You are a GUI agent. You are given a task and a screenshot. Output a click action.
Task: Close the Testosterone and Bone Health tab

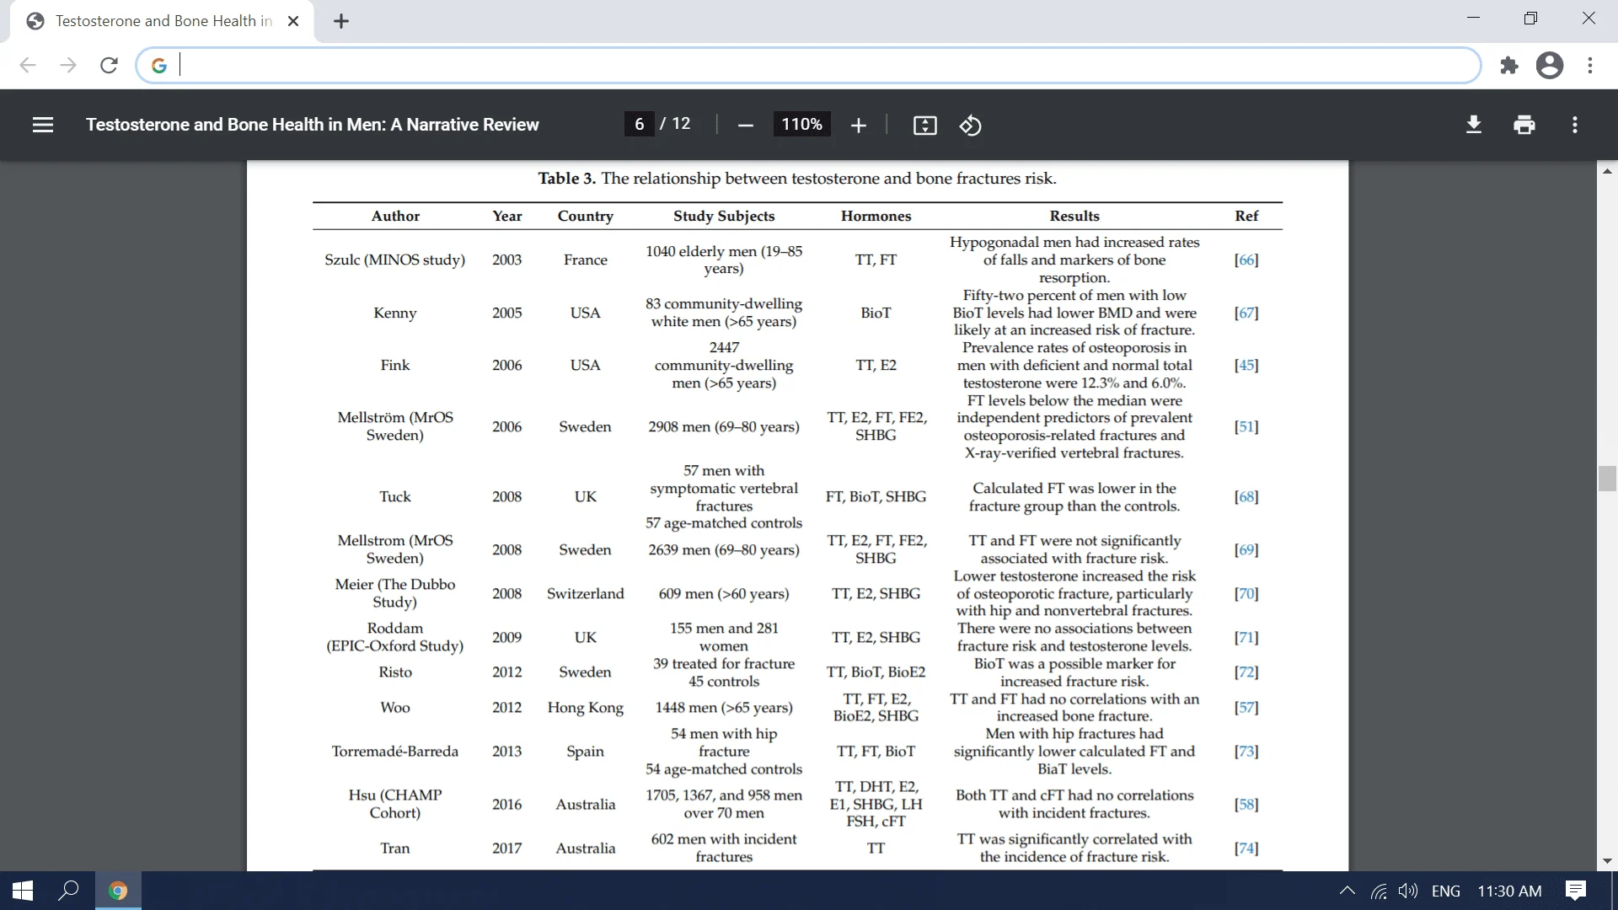tap(293, 21)
